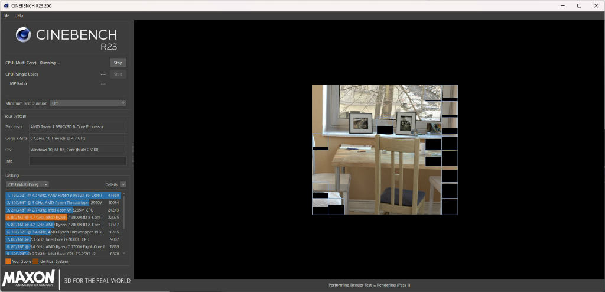Expand the Details dropdown arrow
This screenshot has height=292, width=605.
click(123, 184)
